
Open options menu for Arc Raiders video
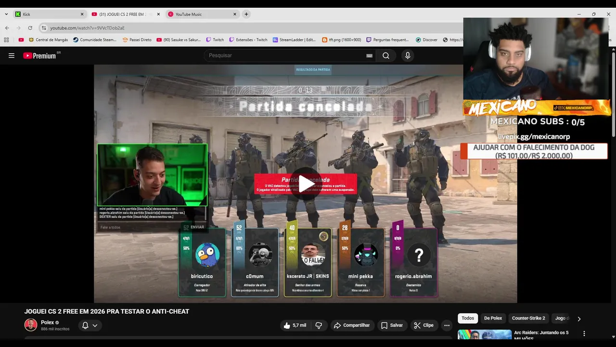tap(584, 334)
